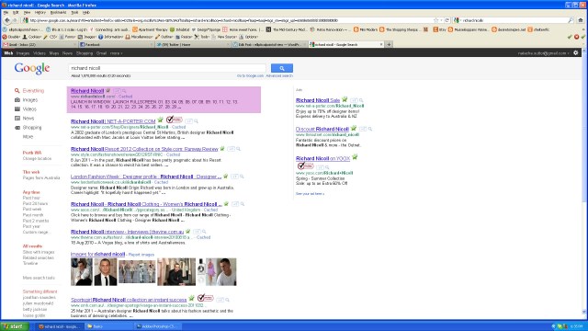Open the Web Developer Images menu

click(x=87, y=37)
